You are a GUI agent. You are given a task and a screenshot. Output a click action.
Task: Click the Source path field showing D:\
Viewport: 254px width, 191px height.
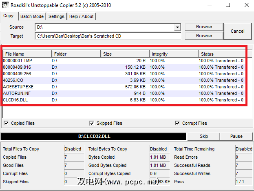point(105,27)
